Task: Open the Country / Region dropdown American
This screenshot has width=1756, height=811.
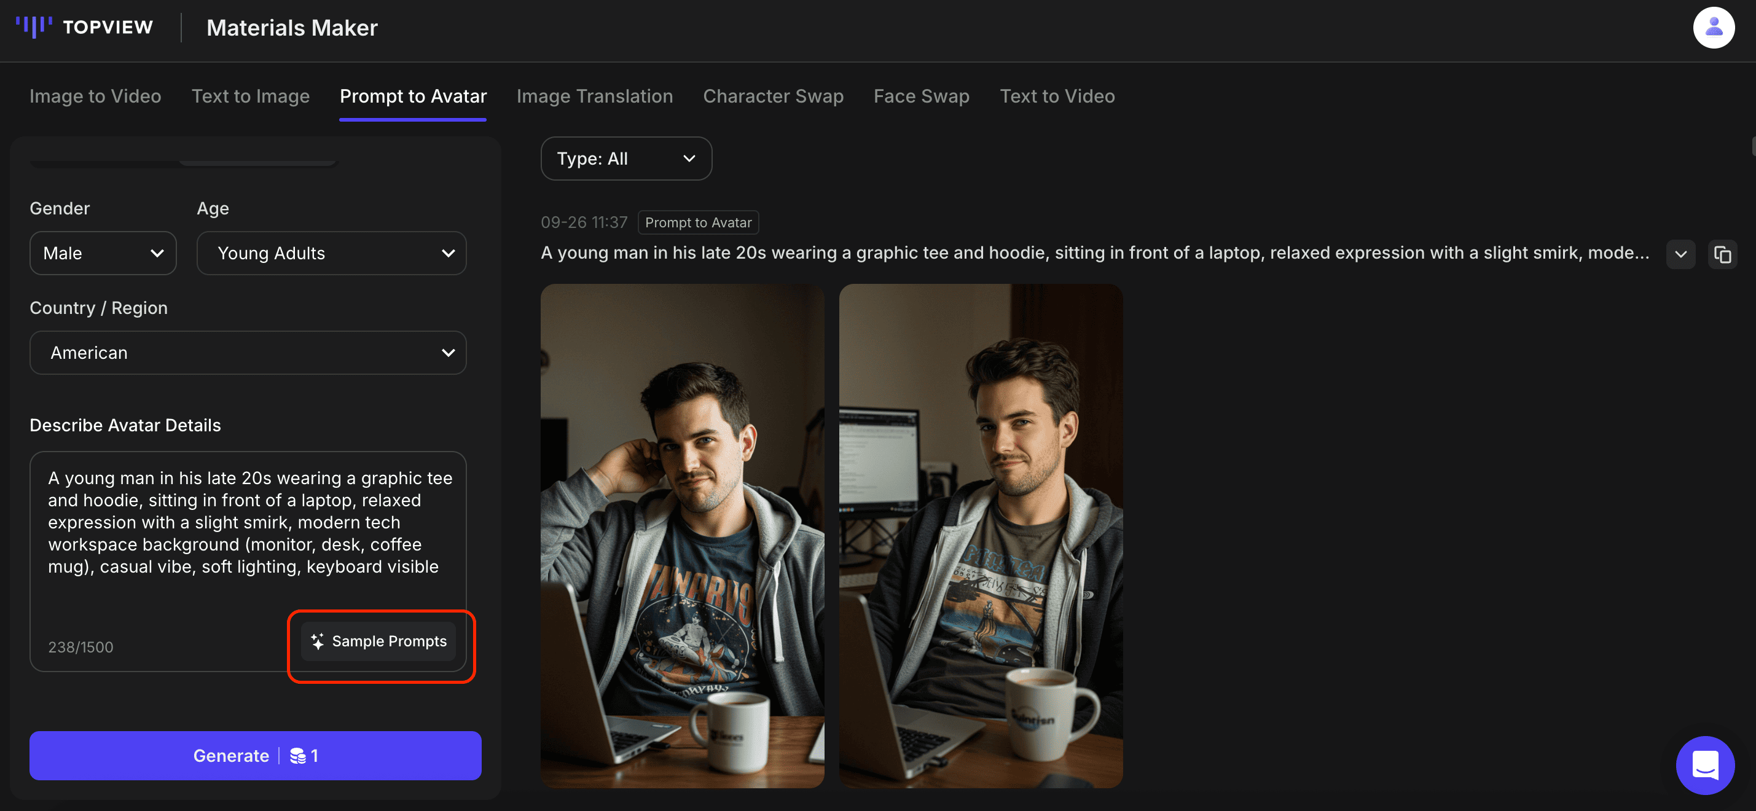Action: [248, 352]
